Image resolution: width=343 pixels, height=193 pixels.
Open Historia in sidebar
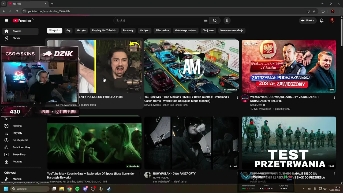[20, 126]
